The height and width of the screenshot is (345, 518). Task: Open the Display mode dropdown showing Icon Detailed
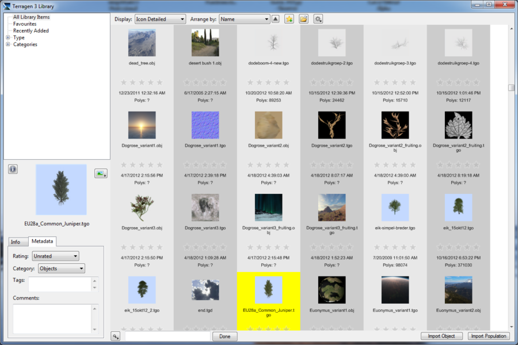tap(159, 18)
